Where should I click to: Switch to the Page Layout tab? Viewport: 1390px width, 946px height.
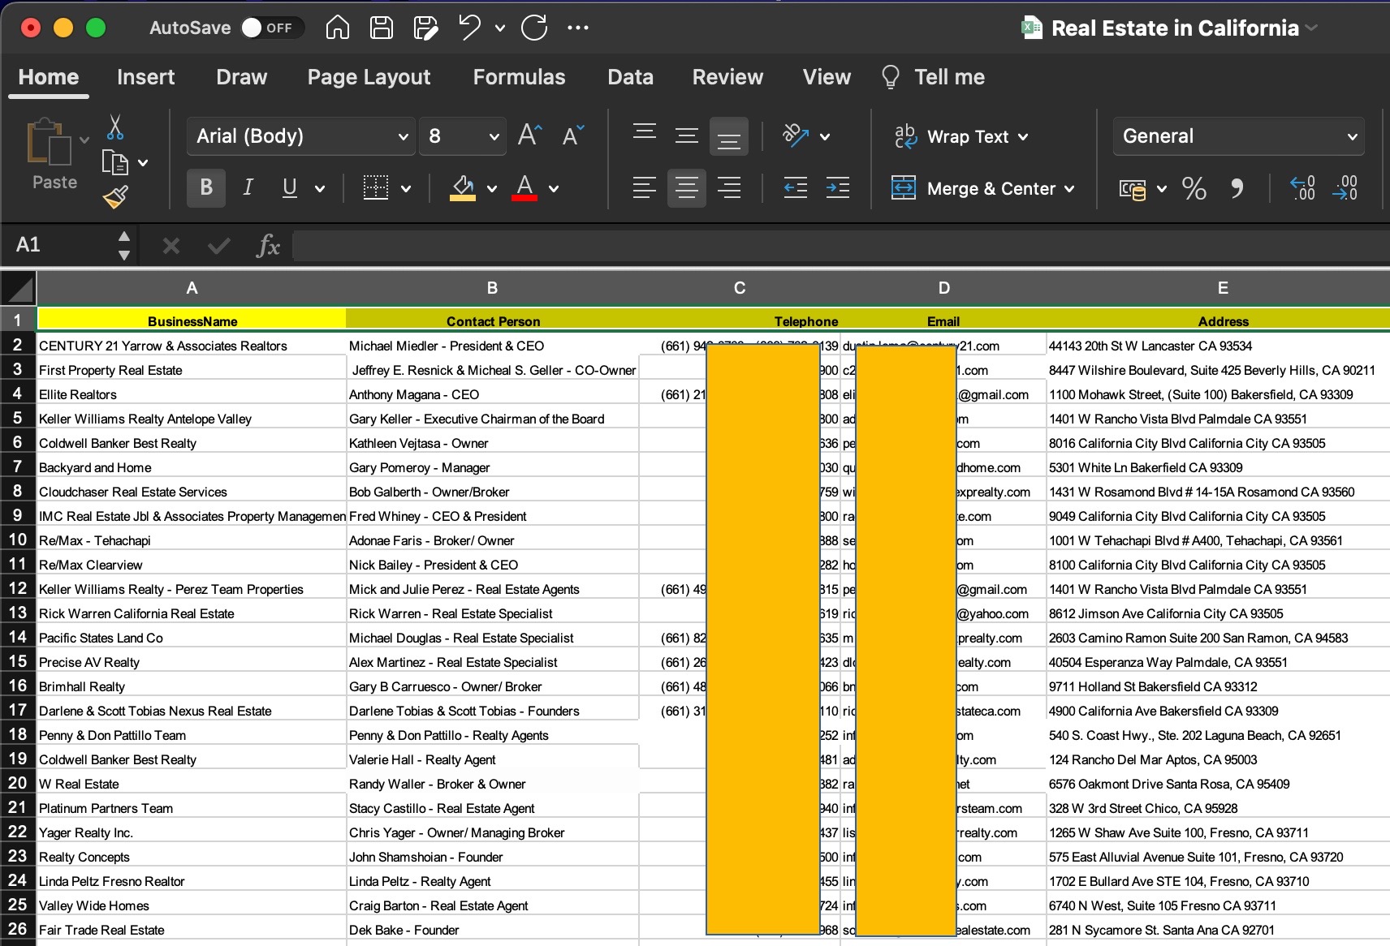tap(369, 77)
